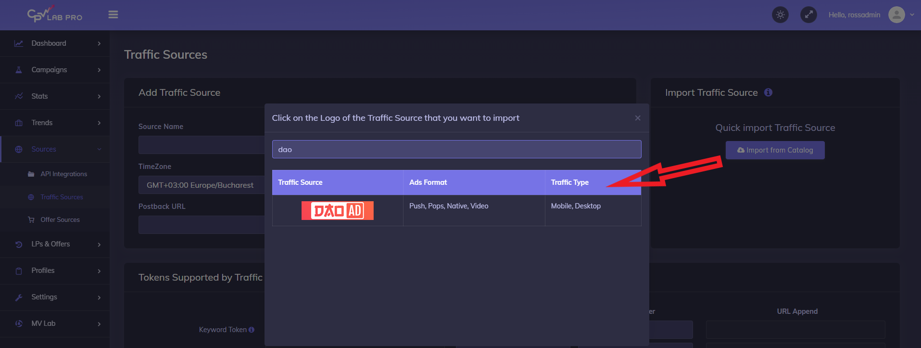The image size is (921, 348).
Task: Open the Trends menu item
Action: click(x=55, y=123)
